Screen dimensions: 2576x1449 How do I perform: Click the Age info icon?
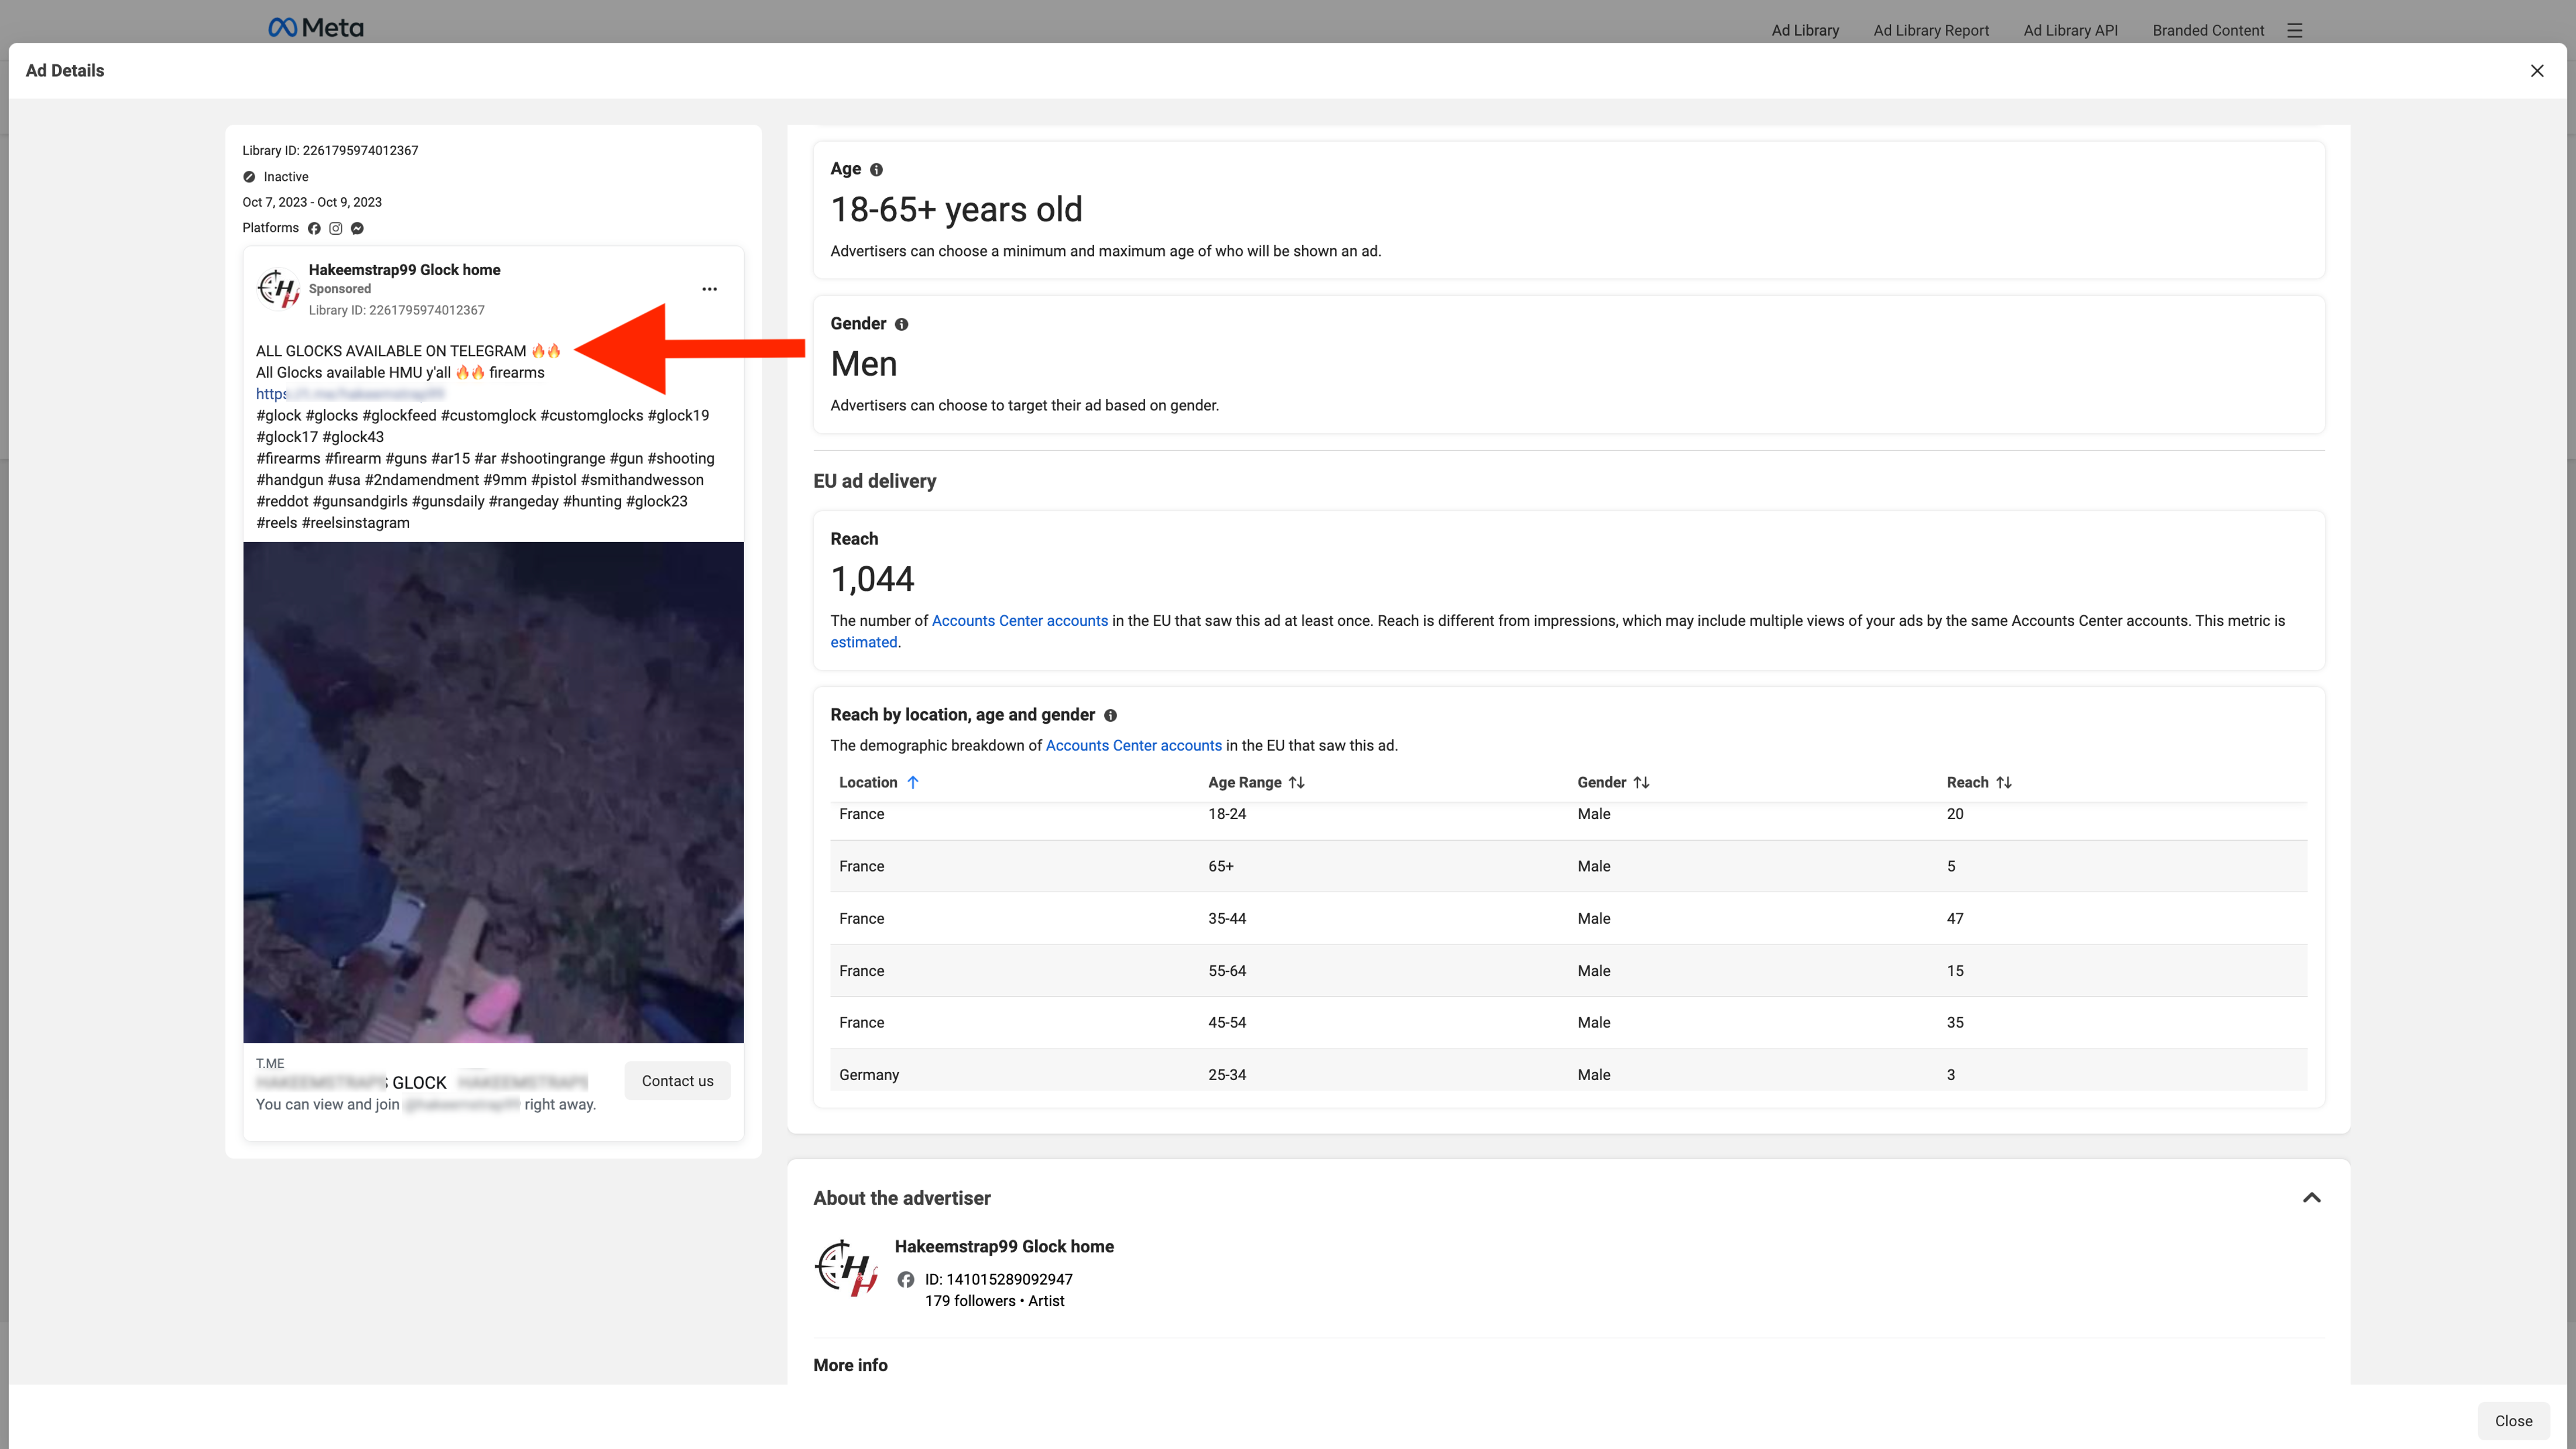coord(876,170)
